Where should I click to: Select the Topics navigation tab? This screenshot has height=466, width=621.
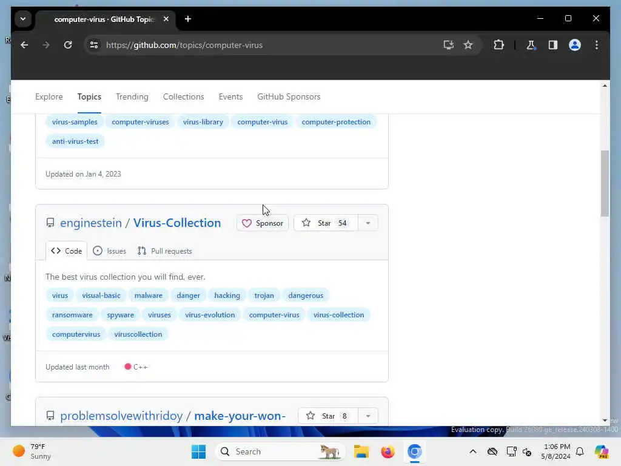point(89,96)
